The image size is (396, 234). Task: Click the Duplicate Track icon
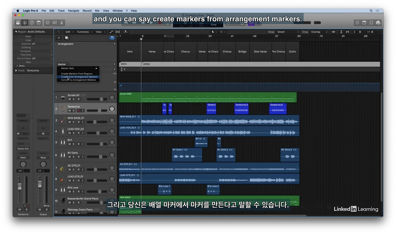[x=67, y=38]
